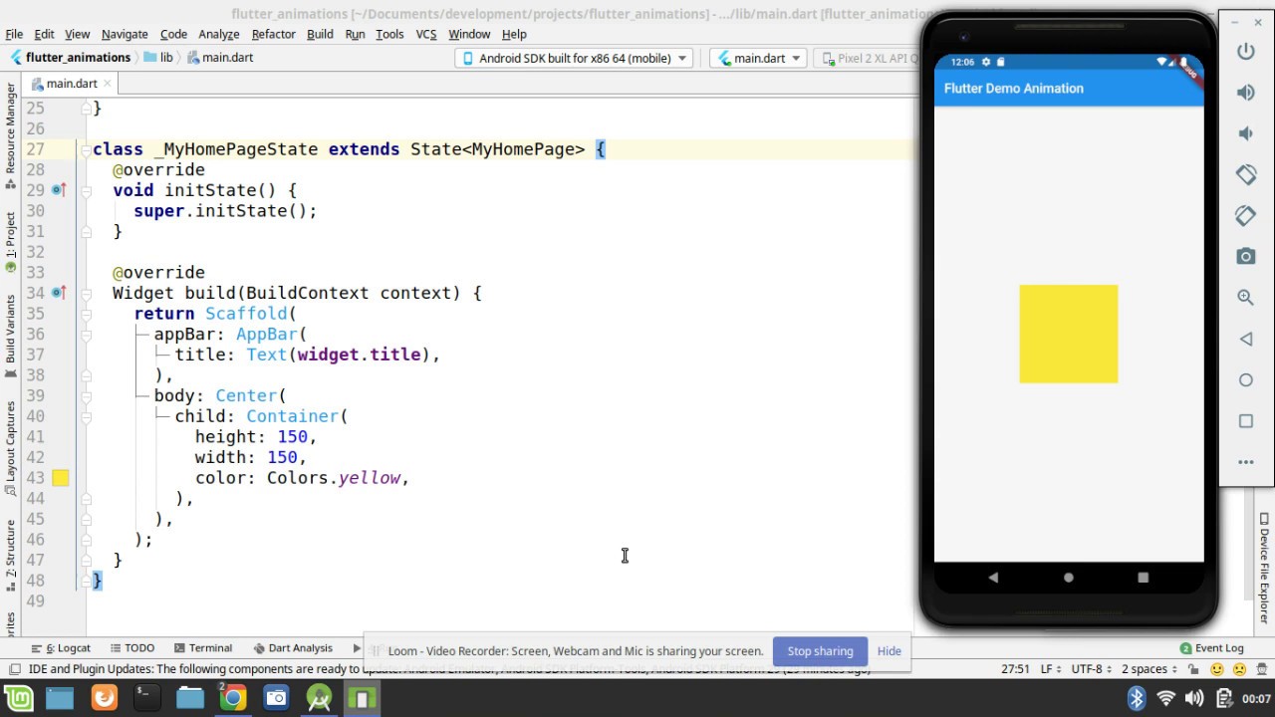Click the emulator toolbar Overview square
1275x717 pixels.
point(1245,421)
